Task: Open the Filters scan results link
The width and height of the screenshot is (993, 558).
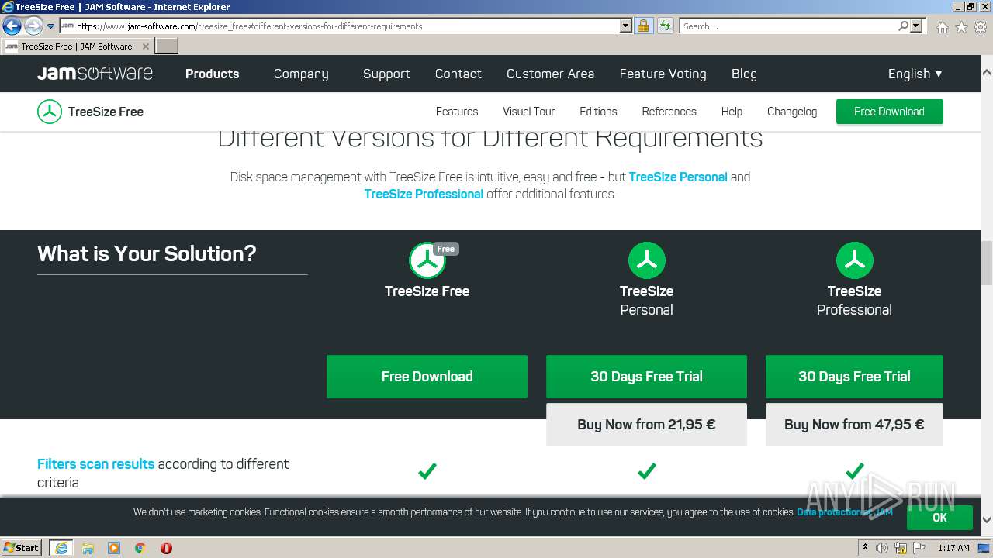Action: point(95,464)
